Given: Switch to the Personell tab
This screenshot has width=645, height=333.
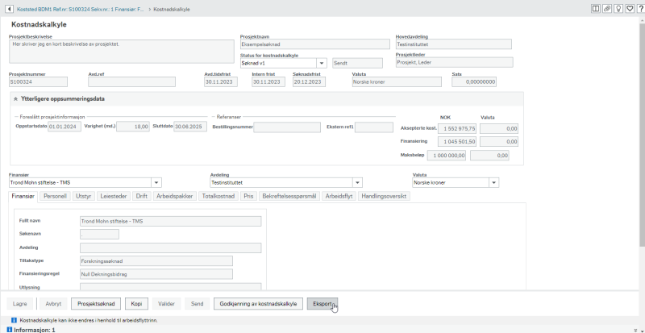Looking at the screenshot, I should pyautogui.click(x=56, y=197).
